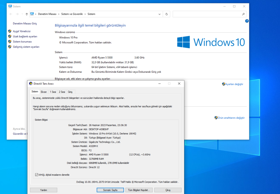
Task: Close the DirectX Tanı Aracı window
Action: pyautogui.click(x=179, y=84)
